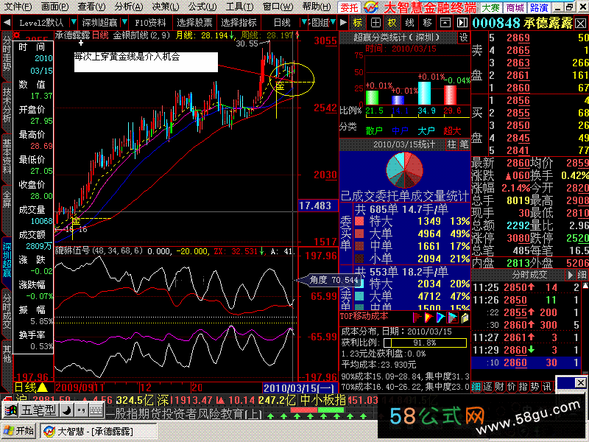The width and height of the screenshot is (589, 442).
Task: Click the 设 settings button in 超赢分类统计
Action: coord(464,38)
